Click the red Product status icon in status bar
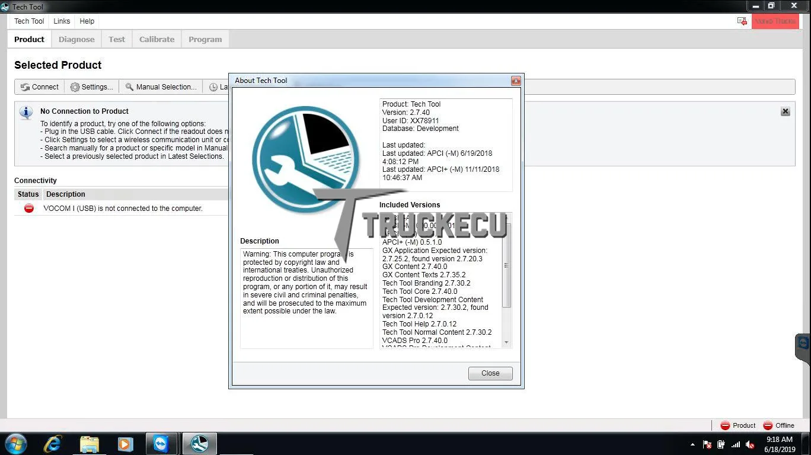 tap(725, 425)
